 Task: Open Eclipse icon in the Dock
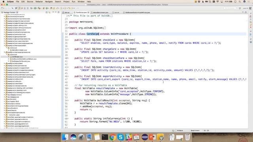pyautogui.click(x=145, y=137)
